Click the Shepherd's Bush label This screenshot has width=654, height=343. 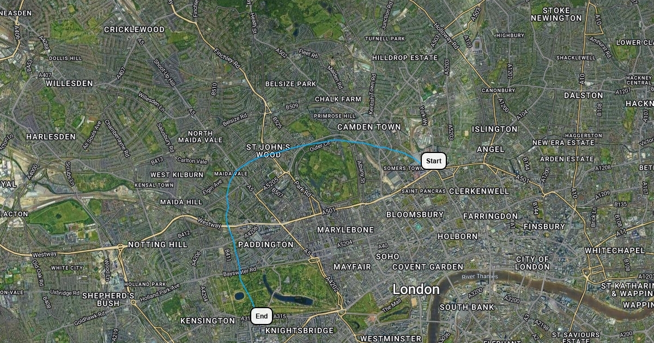point(108,299)
